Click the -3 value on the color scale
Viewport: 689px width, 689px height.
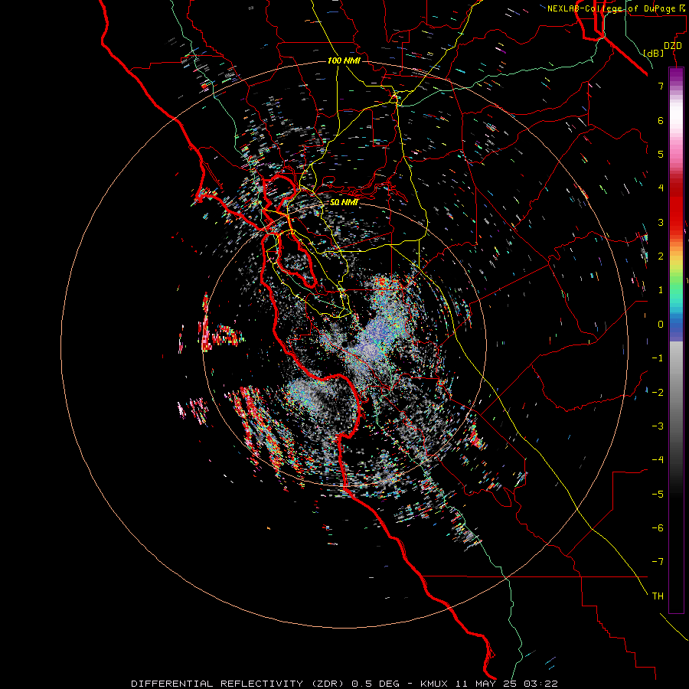658,426
